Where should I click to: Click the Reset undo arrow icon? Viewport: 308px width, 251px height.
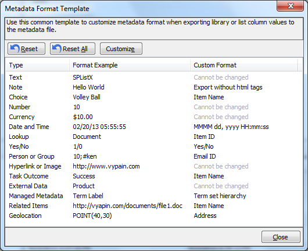[x=15, y=48]
